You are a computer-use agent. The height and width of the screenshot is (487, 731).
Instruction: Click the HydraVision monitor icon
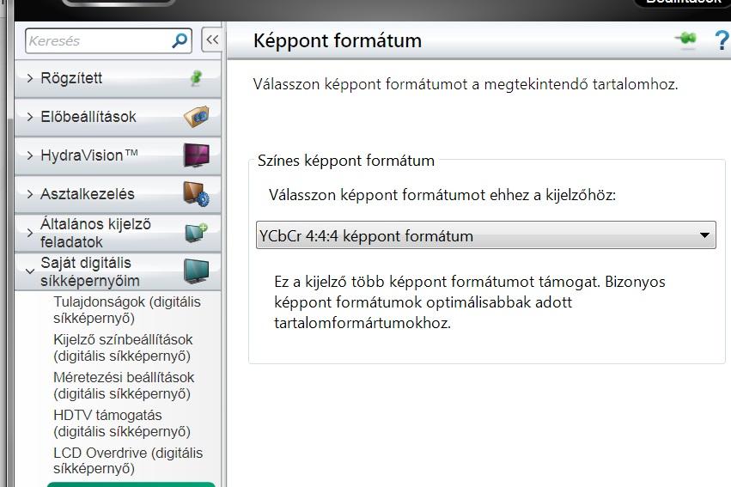[196, 155]
